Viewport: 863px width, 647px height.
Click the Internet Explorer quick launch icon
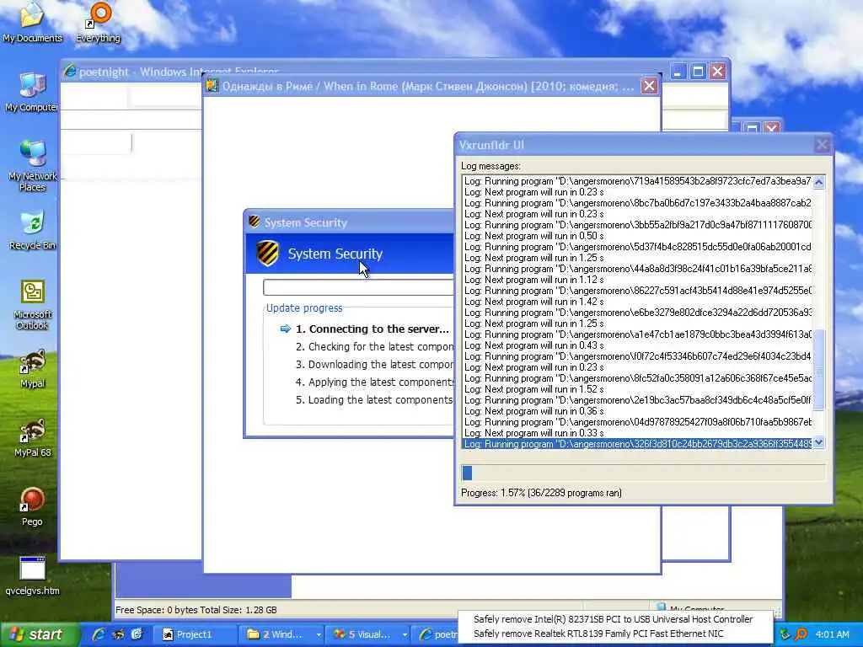pos(99,634)
